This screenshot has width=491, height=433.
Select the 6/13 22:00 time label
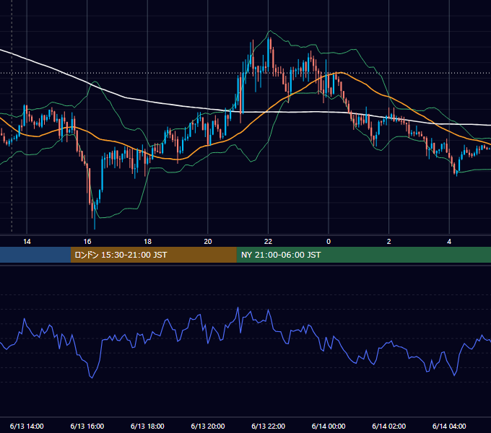tap(269, 426)
